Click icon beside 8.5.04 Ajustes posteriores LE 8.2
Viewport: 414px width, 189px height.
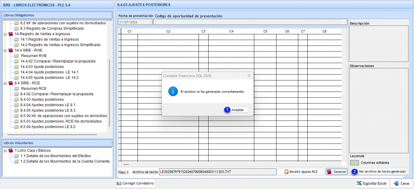(x=16, y=127)
